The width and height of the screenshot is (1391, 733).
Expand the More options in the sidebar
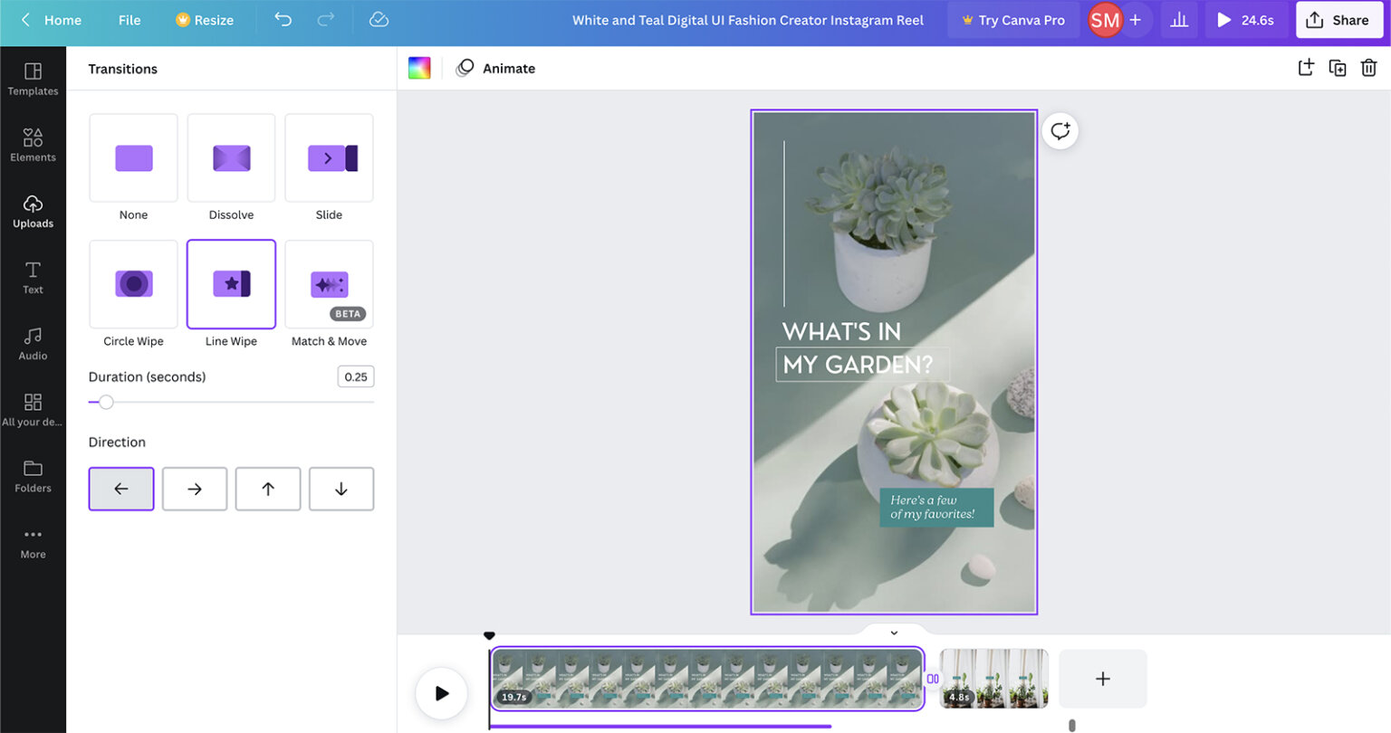33,541
